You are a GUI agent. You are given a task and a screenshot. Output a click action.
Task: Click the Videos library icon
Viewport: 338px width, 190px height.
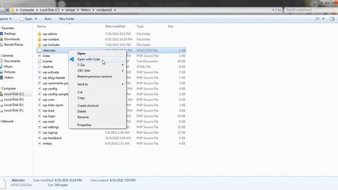(2, 78)
